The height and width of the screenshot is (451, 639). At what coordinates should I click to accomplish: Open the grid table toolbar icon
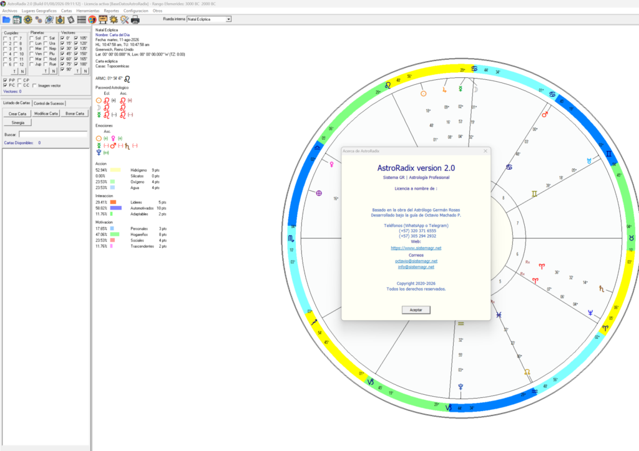82,19
